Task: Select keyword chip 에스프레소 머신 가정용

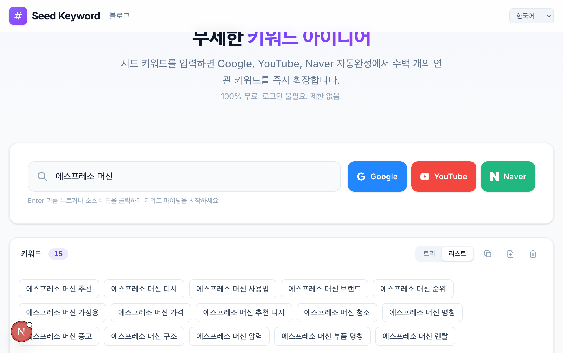Action: pos(62,313)
